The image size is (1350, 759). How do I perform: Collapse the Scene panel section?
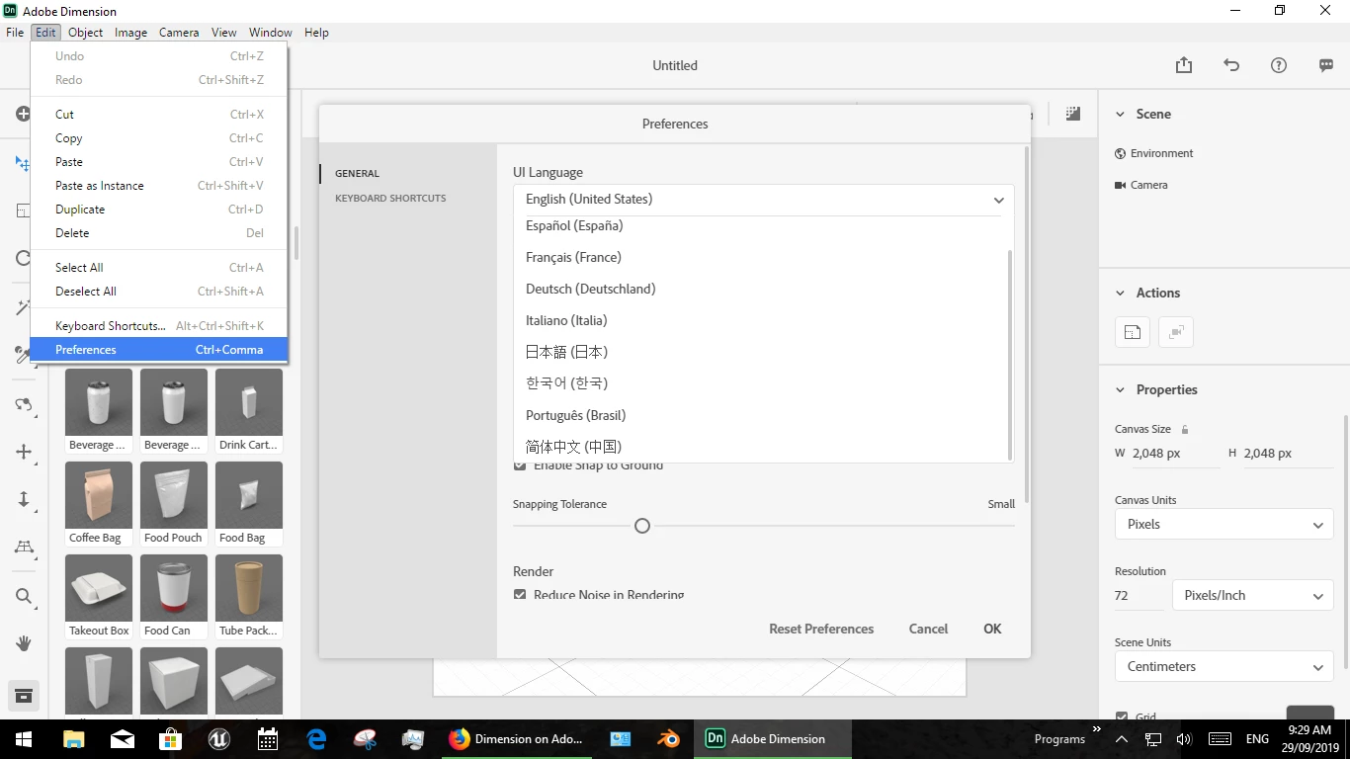click(x=1120, y=115)
